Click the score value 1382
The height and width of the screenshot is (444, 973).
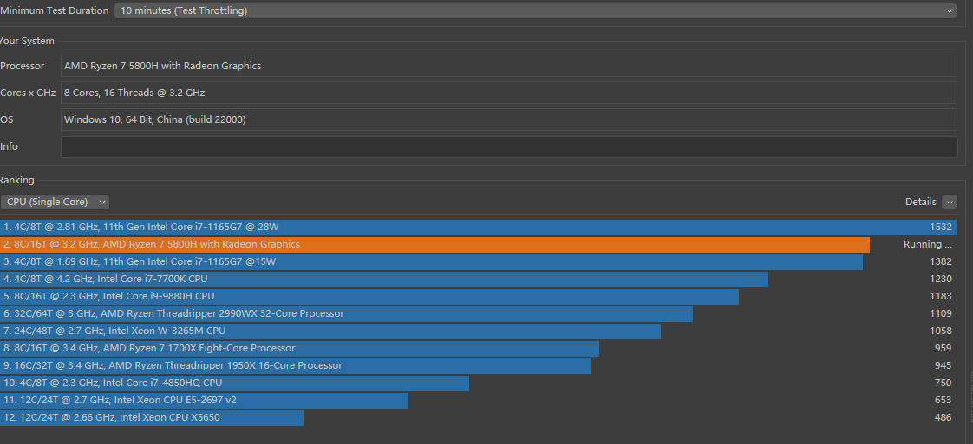941,262
